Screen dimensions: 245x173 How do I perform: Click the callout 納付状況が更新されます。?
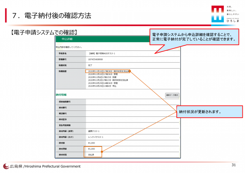[208, 112]
